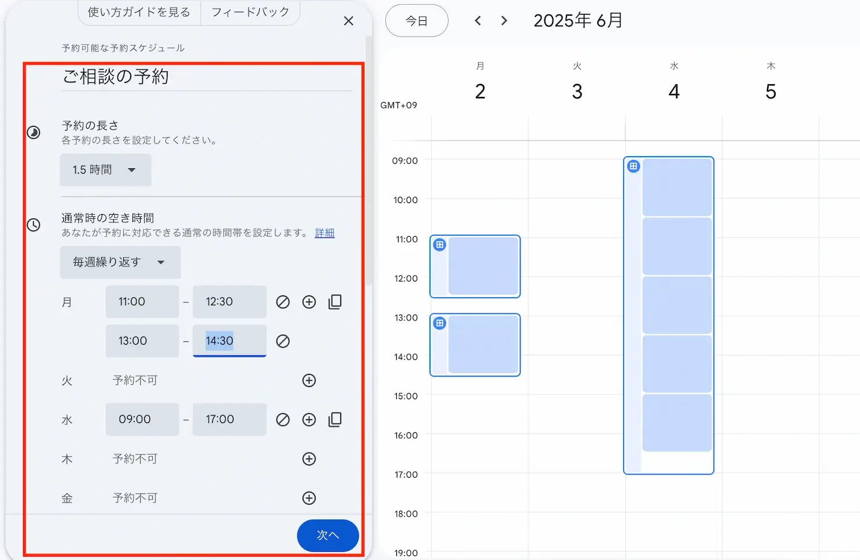Add another time slot to Wednesday
Viewport: 860px width, 560px height.
(309, 420)
